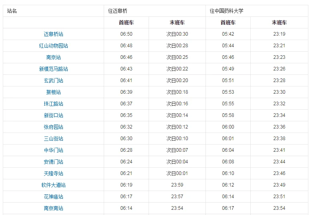Open the 玄武门站 station link
The image size is (314, 215).
click(x=54, y=80)
